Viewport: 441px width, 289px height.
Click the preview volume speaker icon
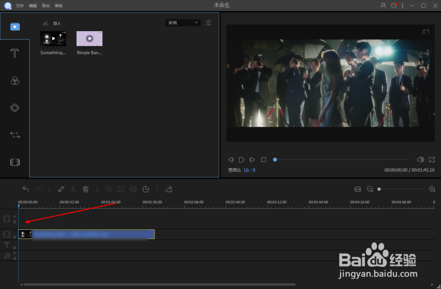tap(420, 160)
